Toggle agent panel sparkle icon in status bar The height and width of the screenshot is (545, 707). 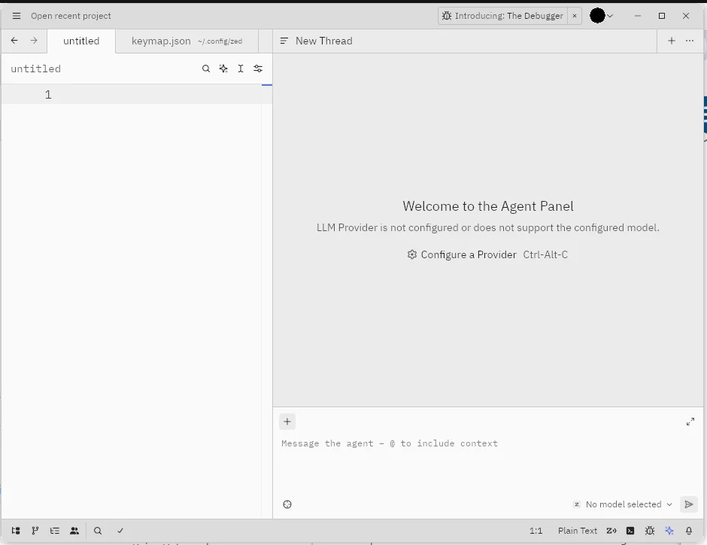[x=669, y=531]
